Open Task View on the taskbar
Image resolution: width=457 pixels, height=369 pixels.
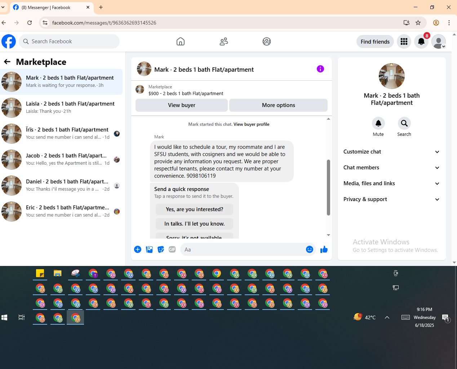click(x=22, y=317)
